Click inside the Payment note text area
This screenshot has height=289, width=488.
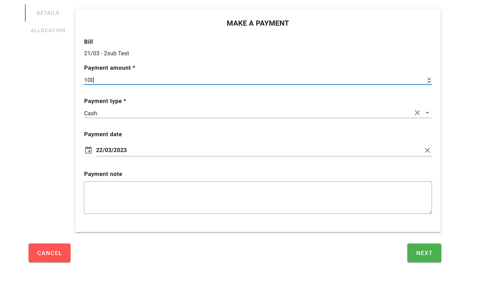click(x=258, y=198)
